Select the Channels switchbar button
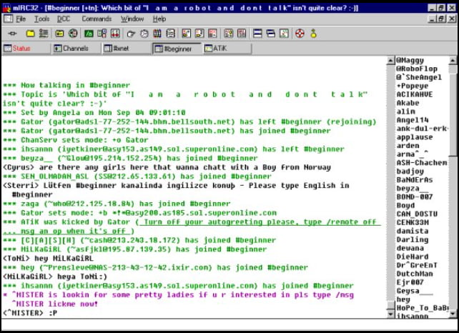The image size is (459, 333). pos(75,49)
